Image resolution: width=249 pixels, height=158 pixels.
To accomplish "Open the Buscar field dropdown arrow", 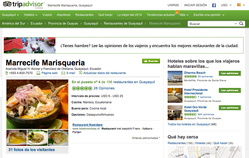I will 236,24.
